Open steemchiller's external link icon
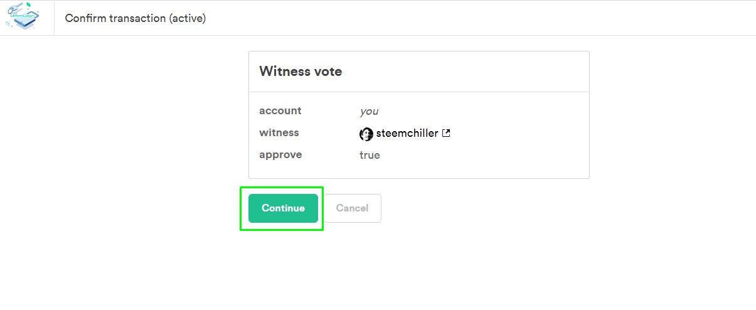Screen dimensions: 756x310 (446, 133)
